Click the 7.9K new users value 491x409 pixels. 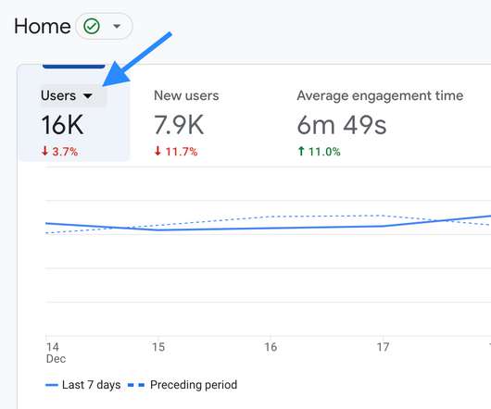(179, 125)
